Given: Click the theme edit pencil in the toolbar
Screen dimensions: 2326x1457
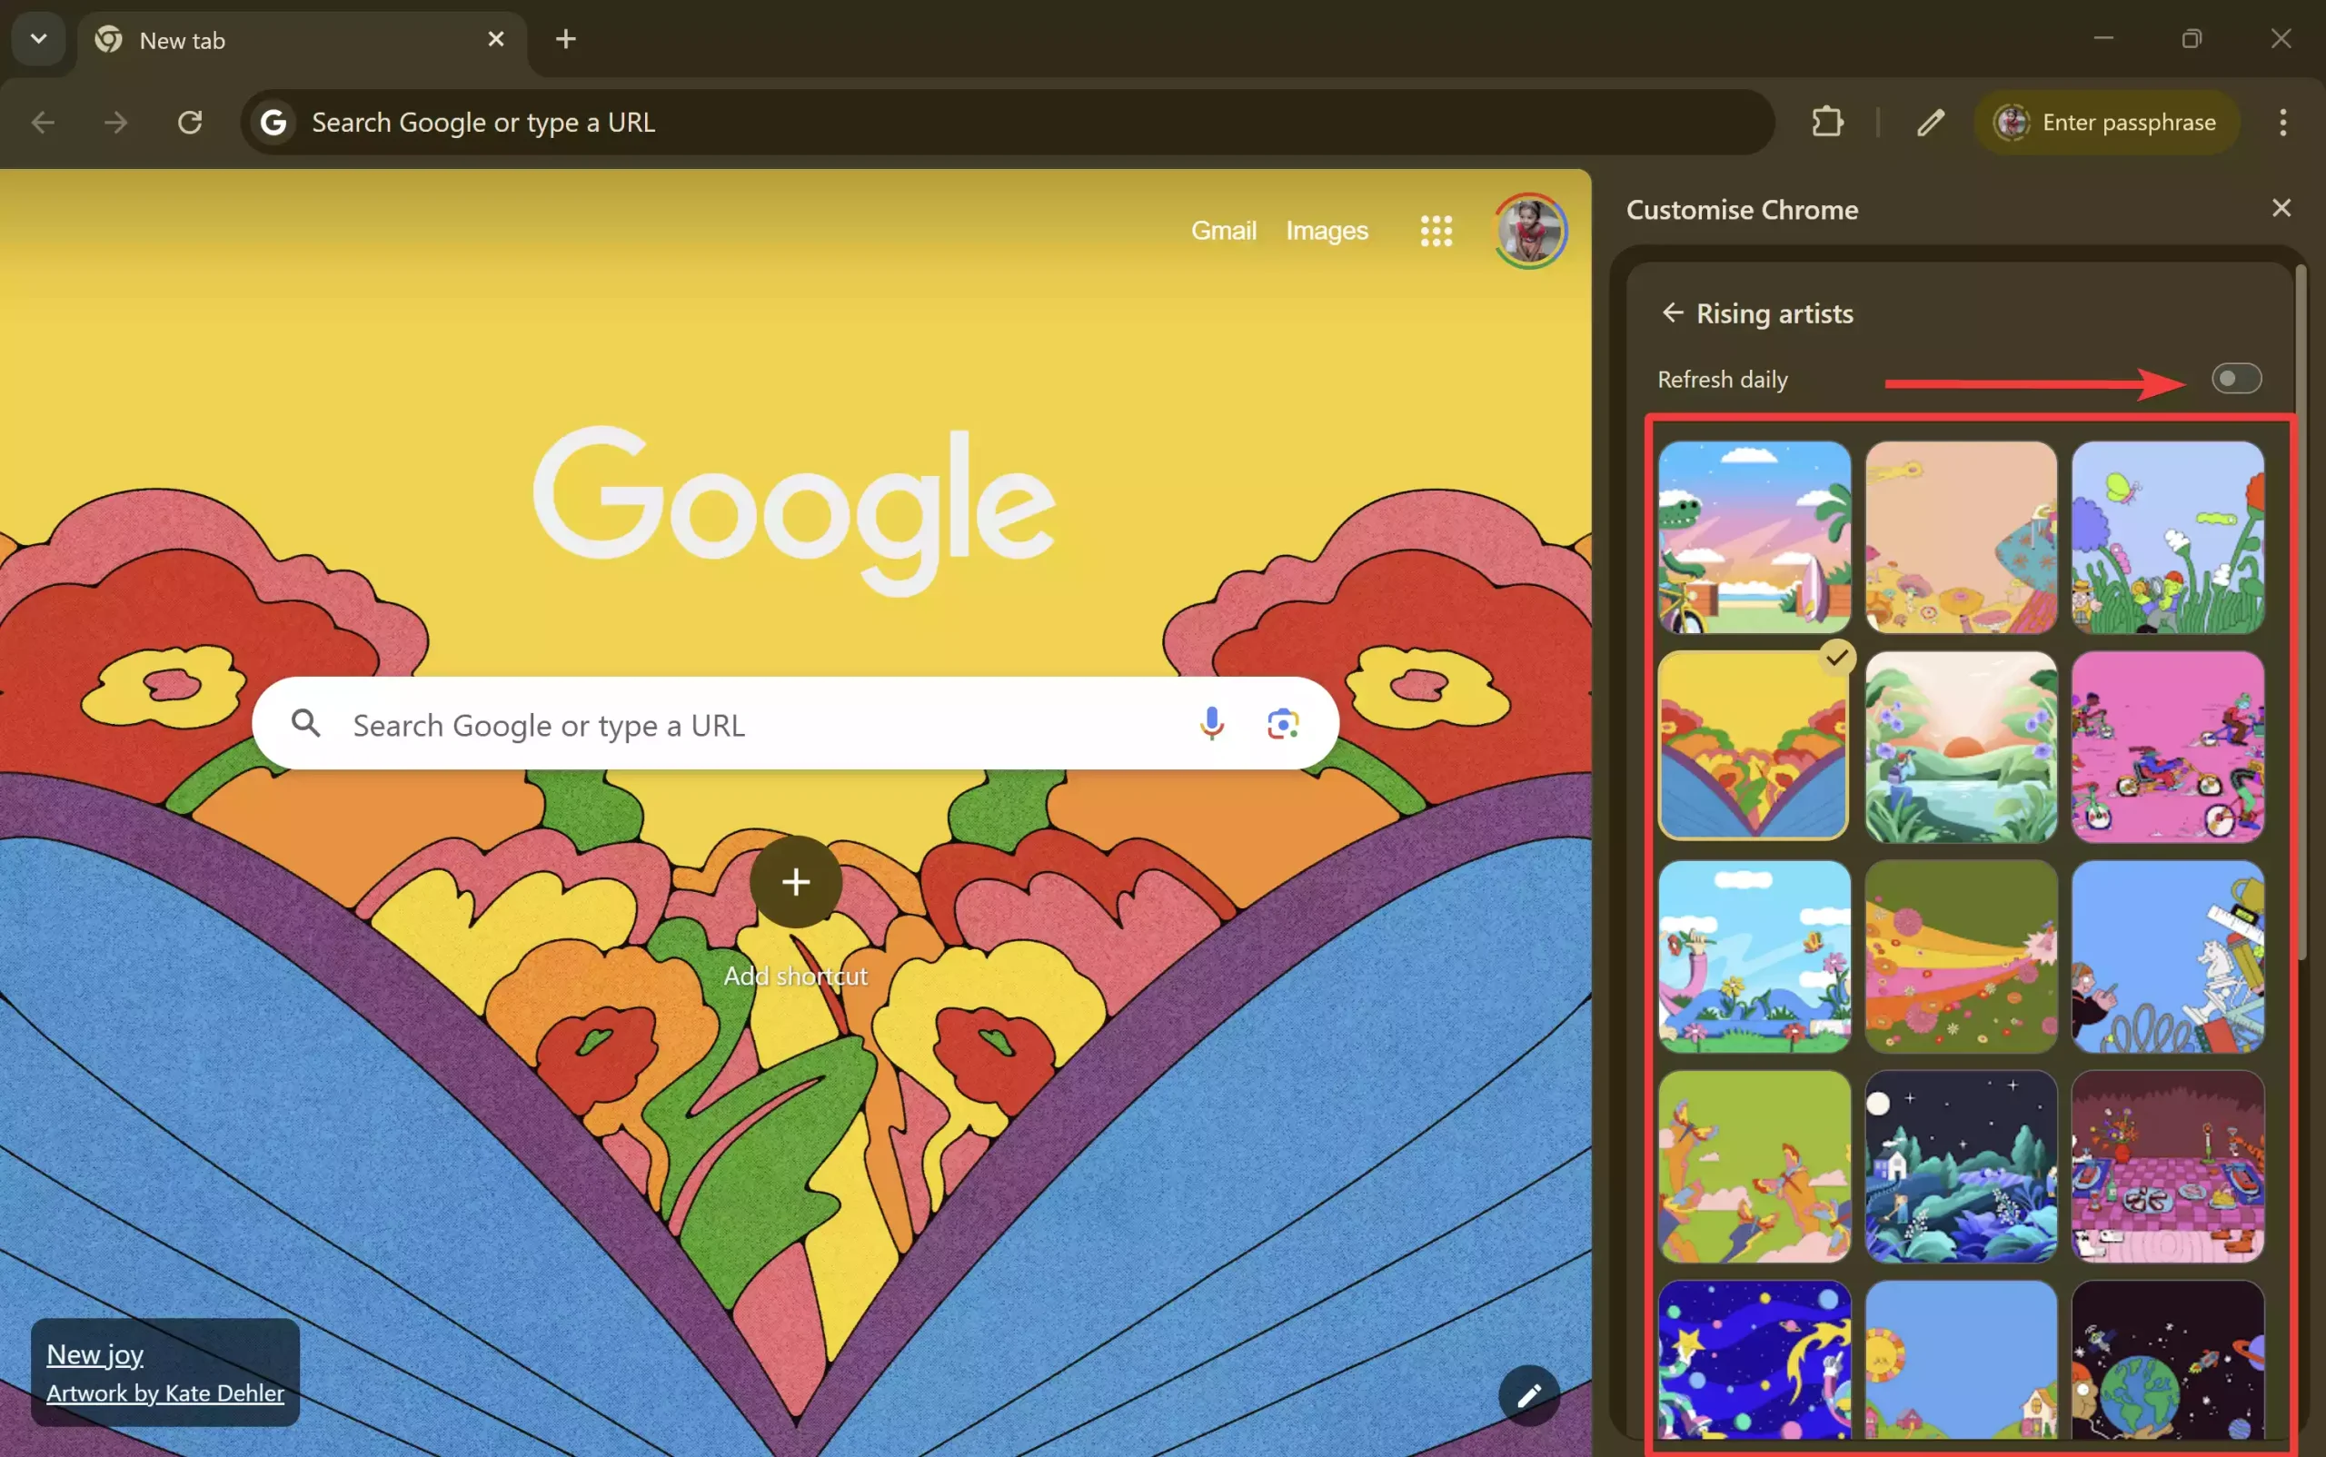Looking at the screenshot, I should tap(1930, 123).
